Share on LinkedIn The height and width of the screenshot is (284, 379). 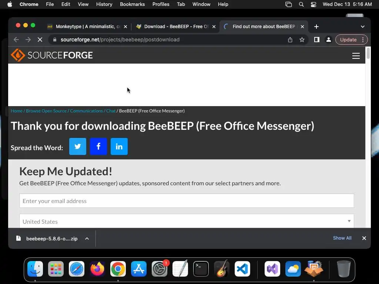(x=119, y=146)
